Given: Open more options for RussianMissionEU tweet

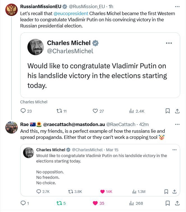Looking at the screenshot, I should 177,6.
